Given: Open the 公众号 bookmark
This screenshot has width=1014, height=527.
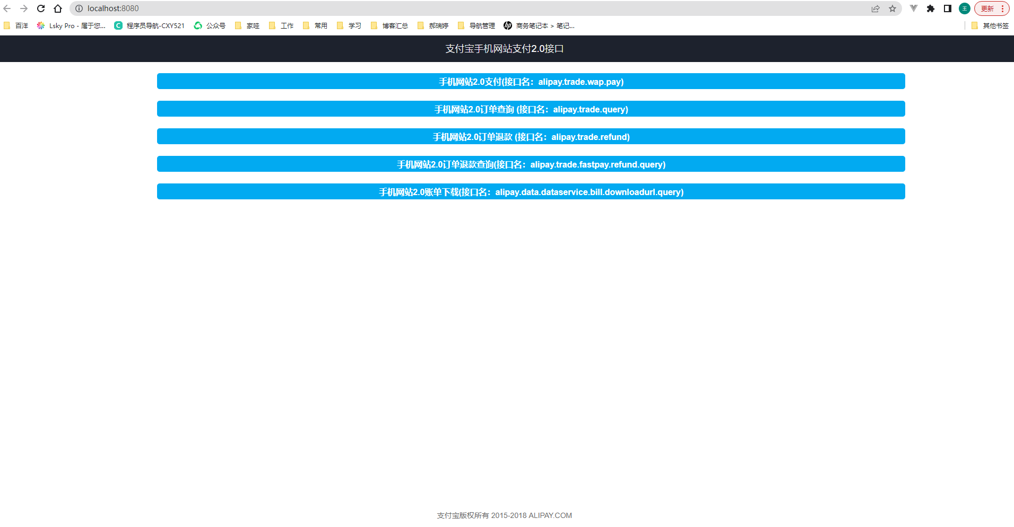Looking at the screenshot, I should (x=210, y=25).
